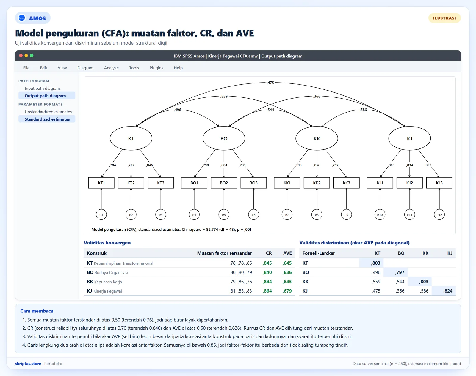Click the ,824 diagonal cell for KJ
The image size is (476, 376).
(x=444, y=291)
